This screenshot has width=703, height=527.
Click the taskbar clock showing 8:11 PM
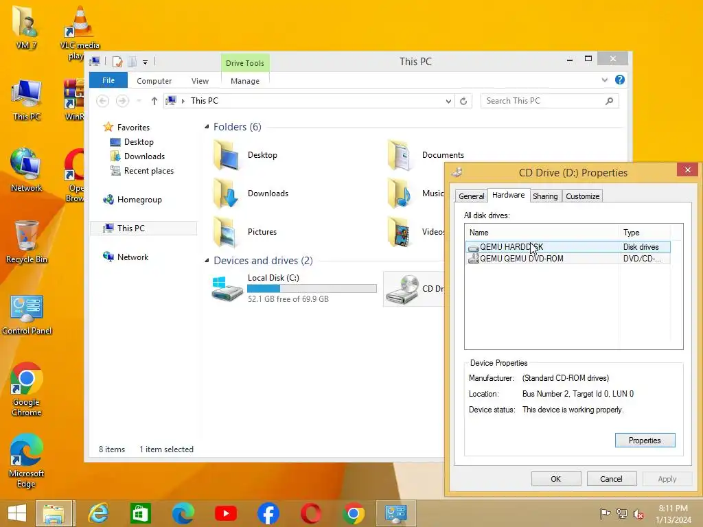[x=673, y=513]
